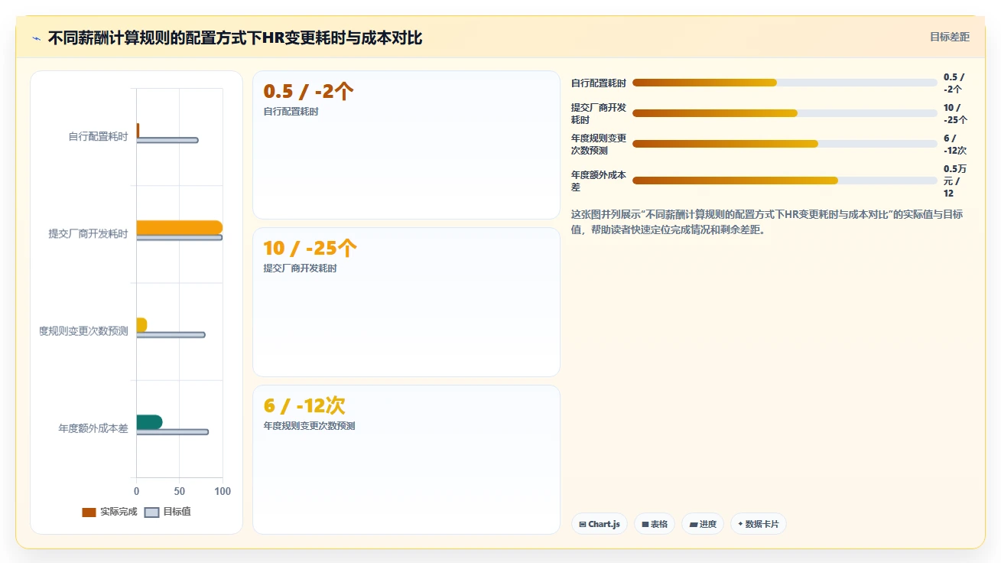Click the gray target bar for 年度额外成本差
Viewport: 1001px width, 563px height.
click(172, 432)
